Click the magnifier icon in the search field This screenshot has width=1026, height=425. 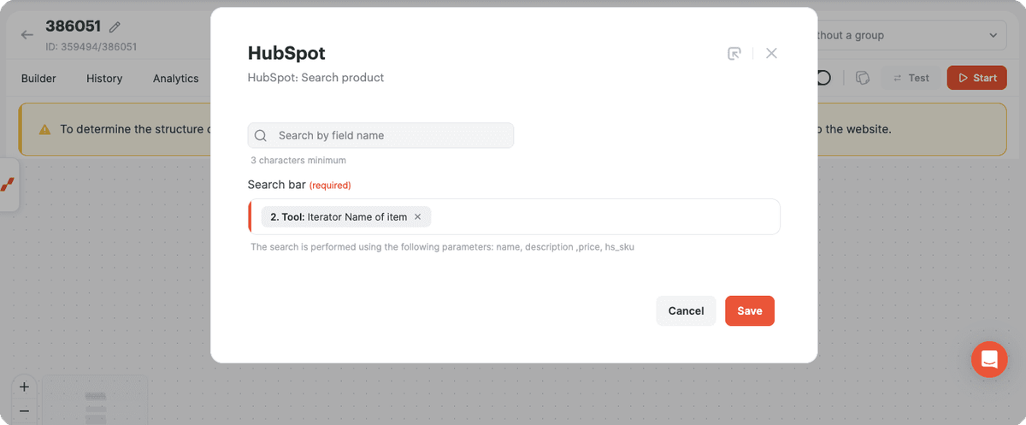(x=261, y=135)
